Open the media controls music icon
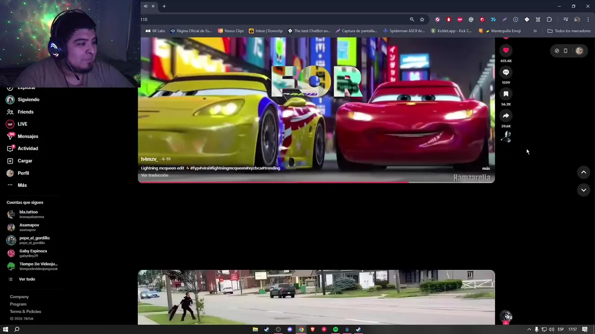Viewport: 595px width, 334px height. [565, 19]
